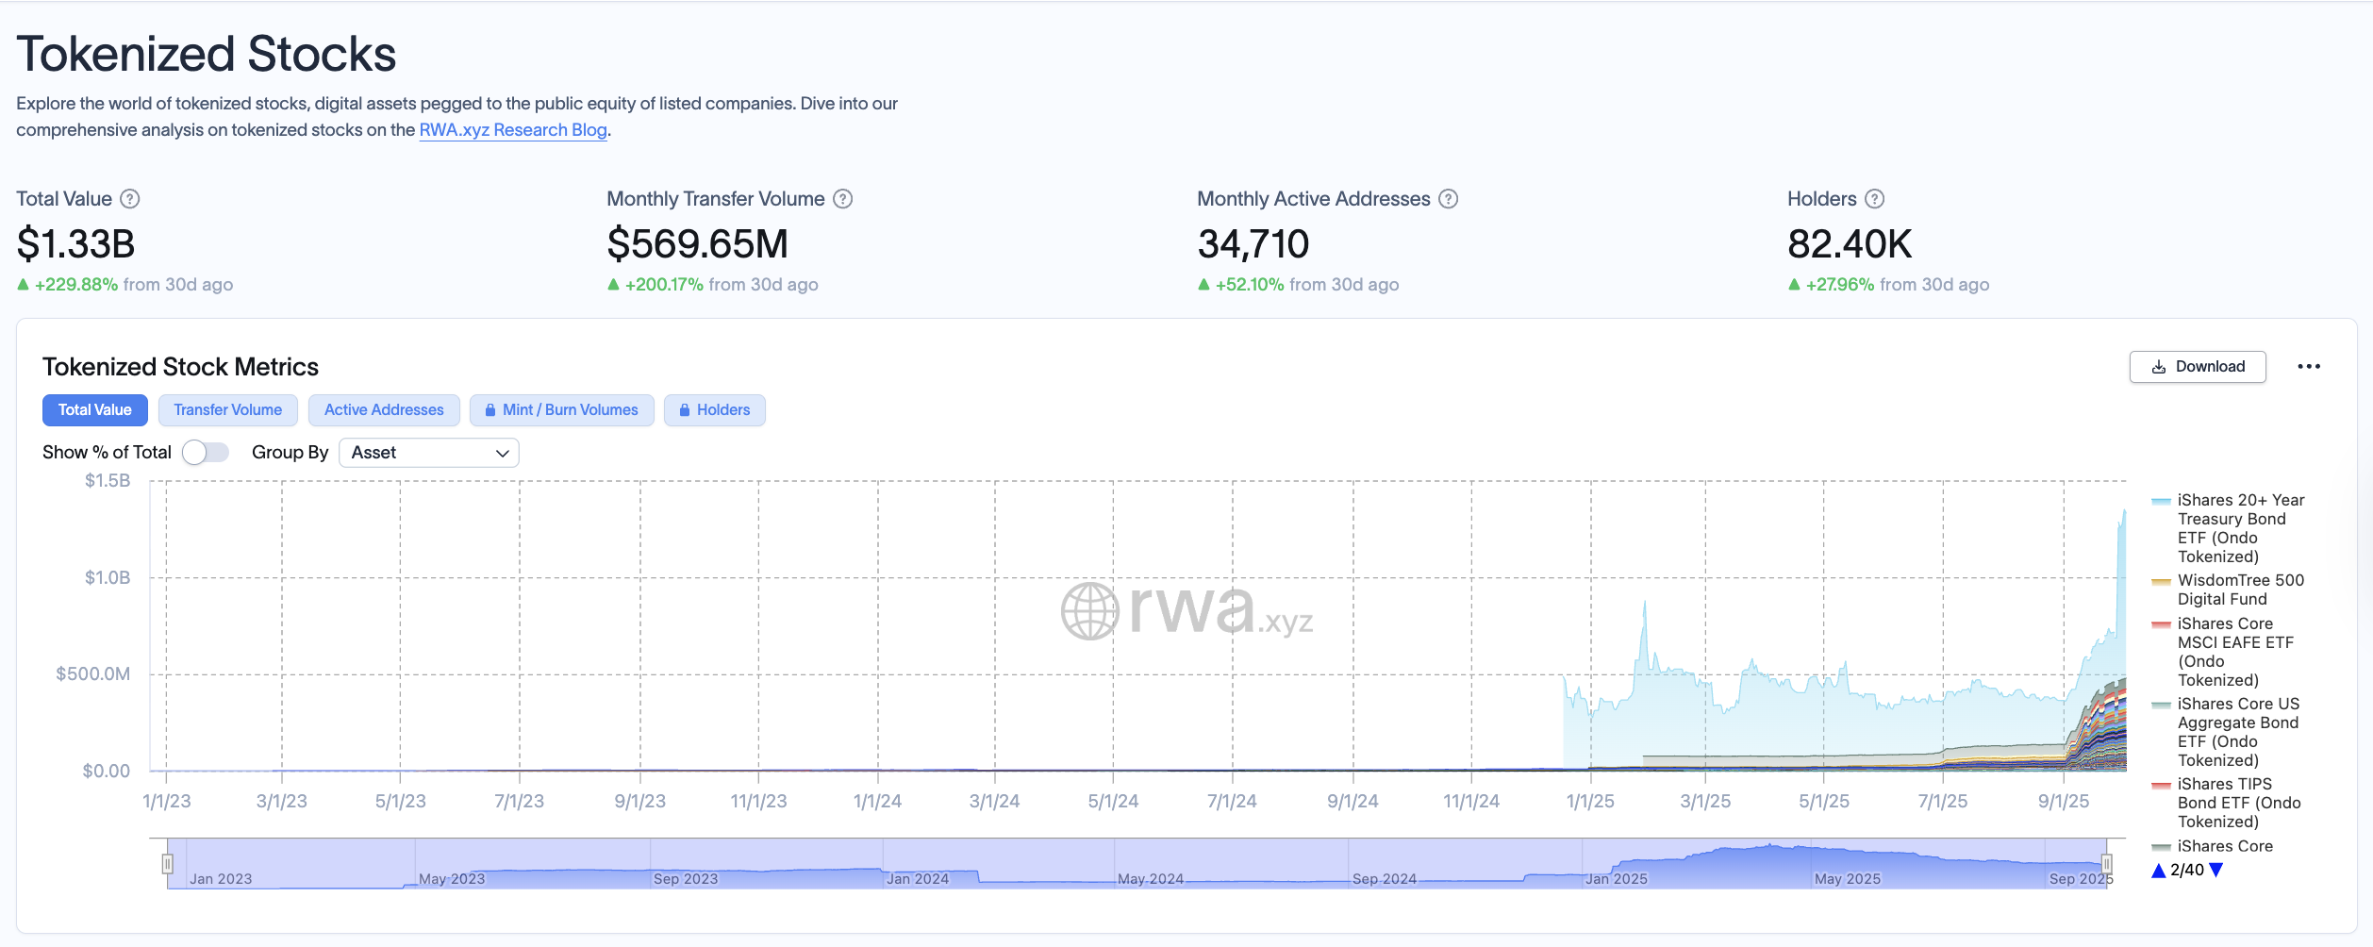Switch to the Transfer Volume tab

pyautogui.click(x=227, y=409)
